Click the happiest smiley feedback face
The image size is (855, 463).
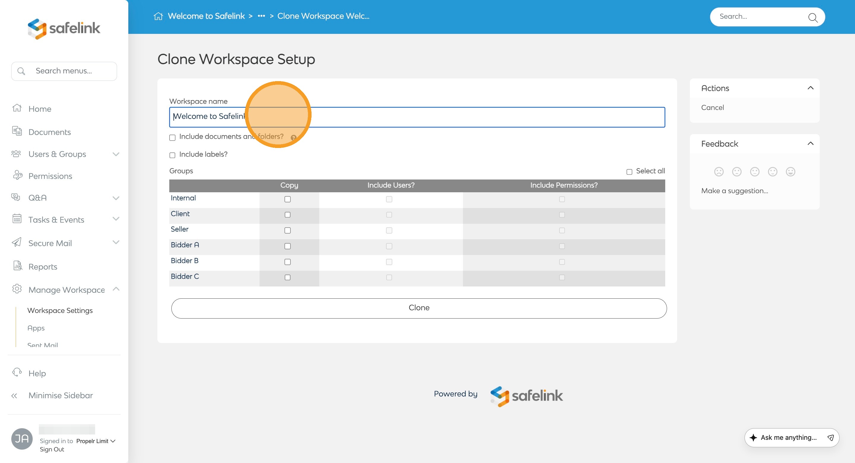coord(790,172)
